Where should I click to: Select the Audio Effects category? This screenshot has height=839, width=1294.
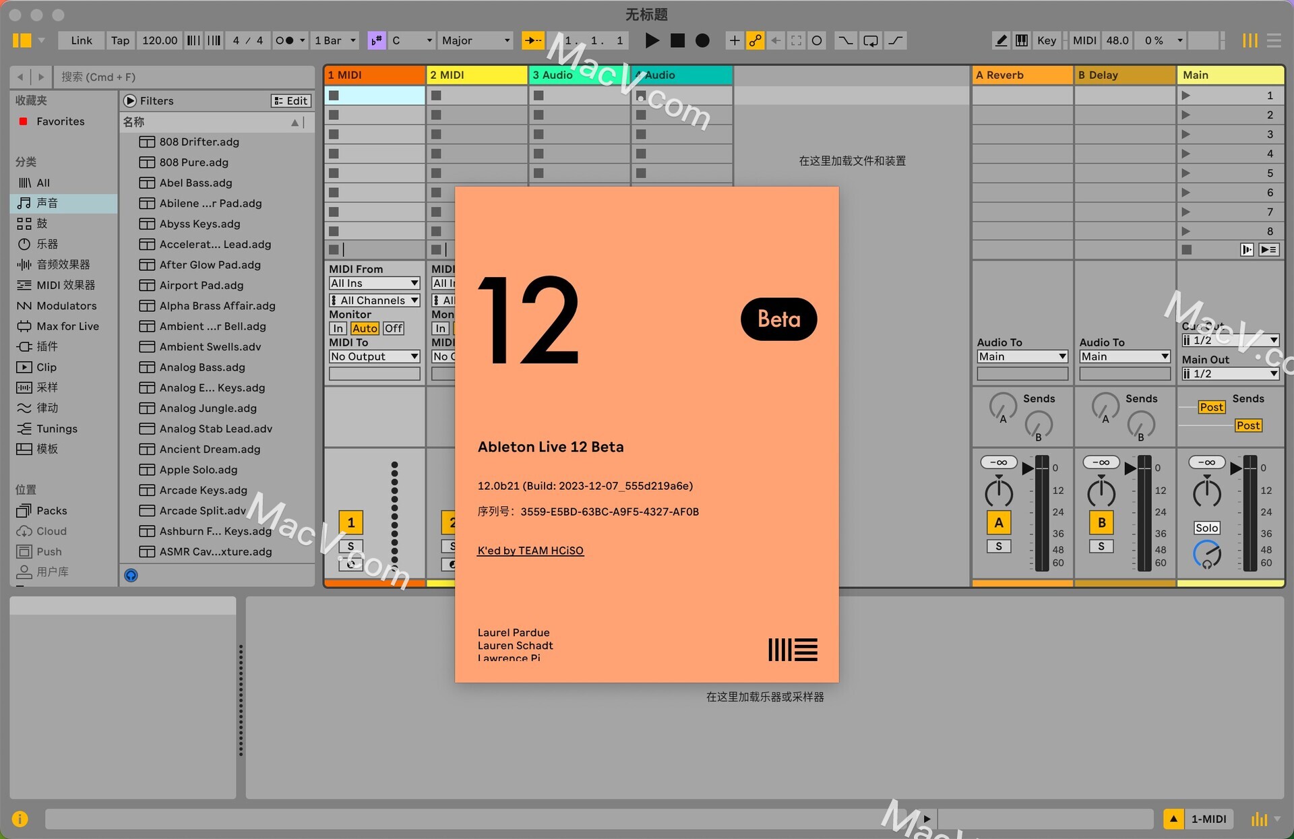pos(64,265)
